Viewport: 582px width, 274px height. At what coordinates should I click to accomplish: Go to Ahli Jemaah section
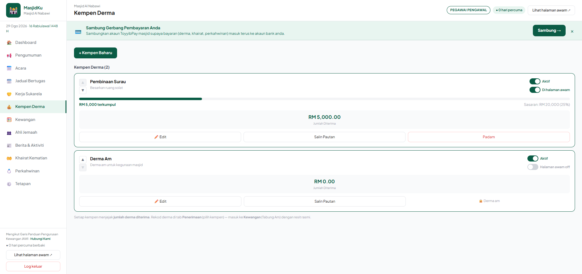33,132
